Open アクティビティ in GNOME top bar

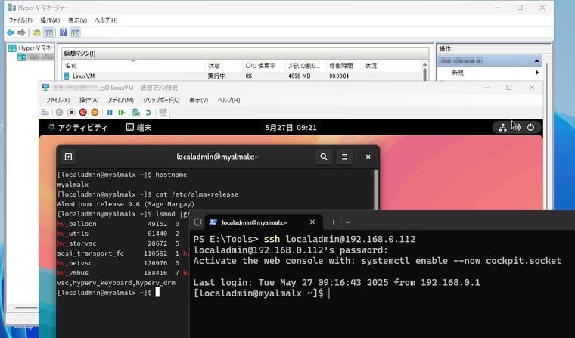coord(77,127)
